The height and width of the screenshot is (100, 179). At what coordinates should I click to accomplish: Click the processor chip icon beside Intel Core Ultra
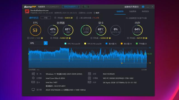[x=33, y=78]
